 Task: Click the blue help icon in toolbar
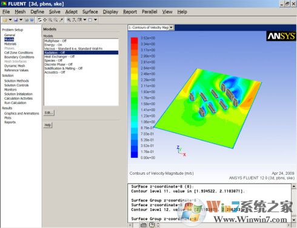coord(32,20)
